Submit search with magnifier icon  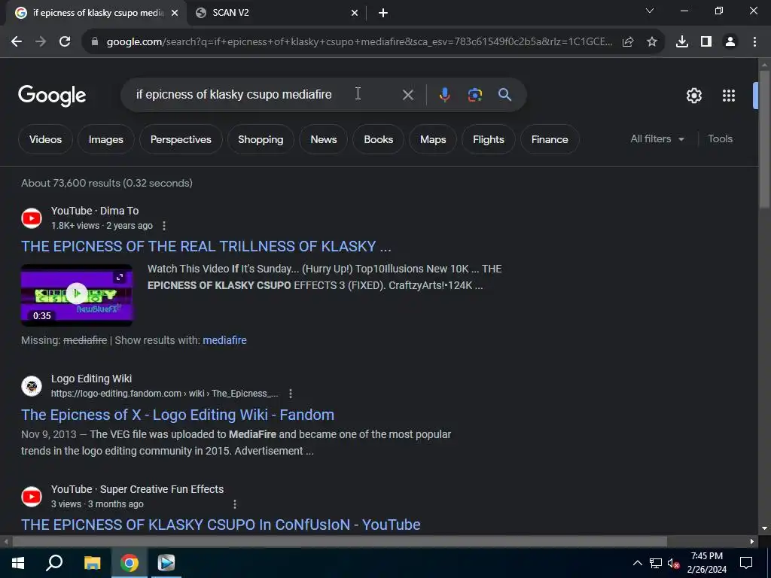coord(505,95)
